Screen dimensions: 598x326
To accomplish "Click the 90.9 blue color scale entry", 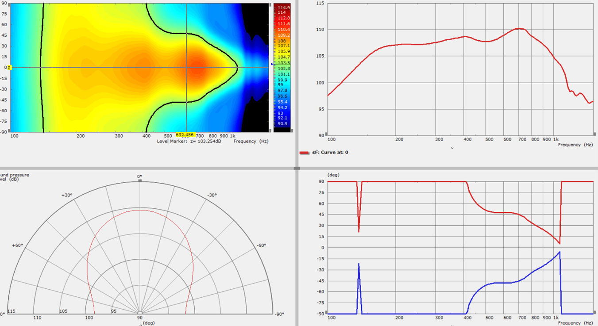I will tap(282, 123).
